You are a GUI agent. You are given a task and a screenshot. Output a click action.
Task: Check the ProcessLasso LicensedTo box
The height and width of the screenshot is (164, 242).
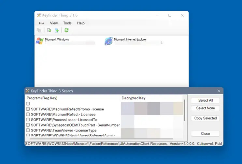click(28, 120)
